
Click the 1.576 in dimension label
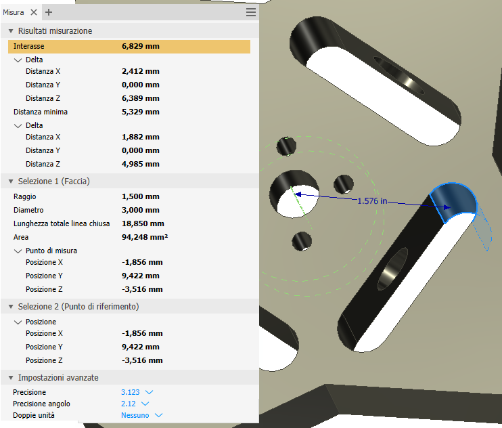point(372,201)
